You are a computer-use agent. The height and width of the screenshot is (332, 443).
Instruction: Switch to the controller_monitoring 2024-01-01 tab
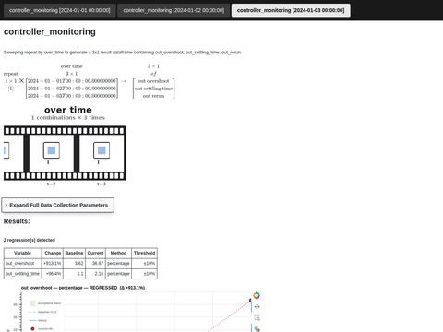(x=60, y=10)
